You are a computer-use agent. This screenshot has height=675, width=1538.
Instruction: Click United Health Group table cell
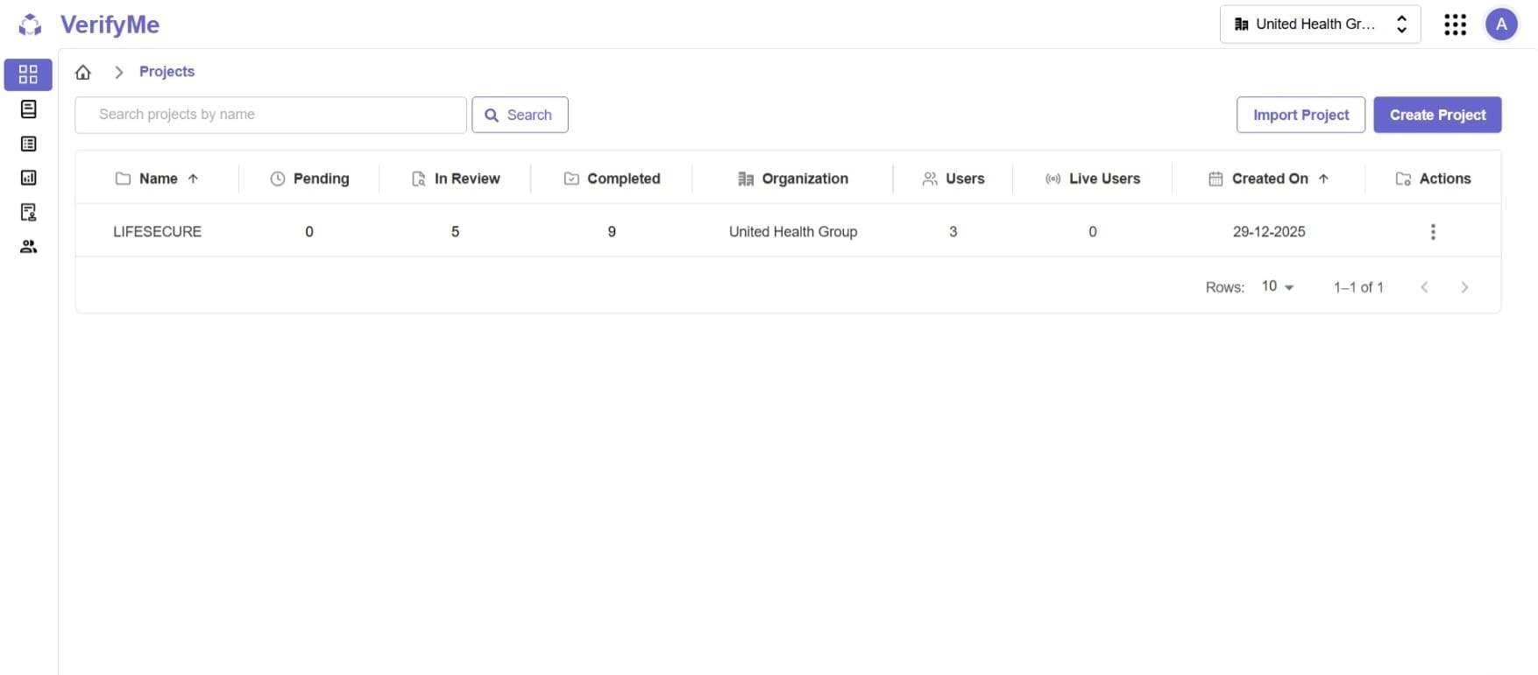pos(793,232)
